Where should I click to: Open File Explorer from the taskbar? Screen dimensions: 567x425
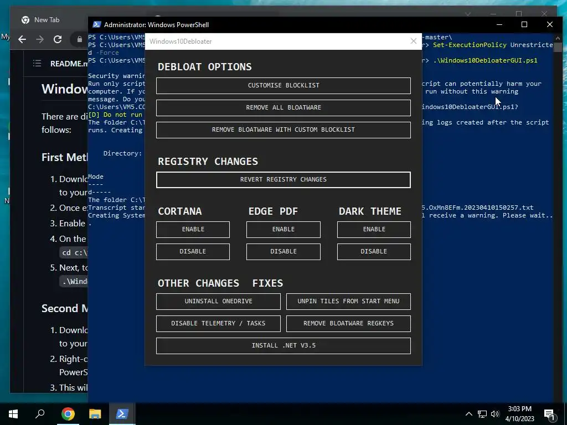[95, 414]
